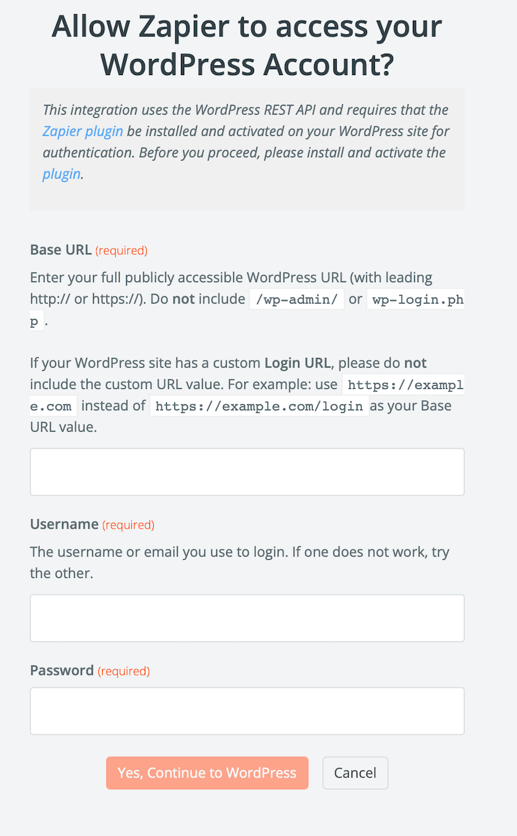
Task: Click the Base URL field label
Action: (x=61, y=250)
